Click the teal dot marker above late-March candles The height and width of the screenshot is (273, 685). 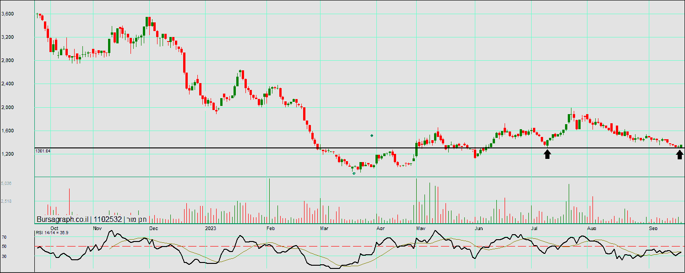[372, 136]
